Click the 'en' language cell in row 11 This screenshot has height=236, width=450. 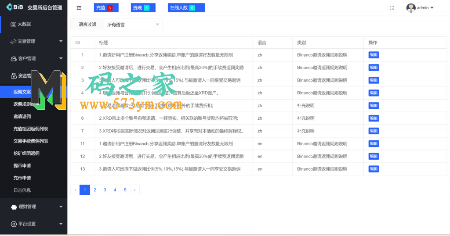tap(260, 144)
